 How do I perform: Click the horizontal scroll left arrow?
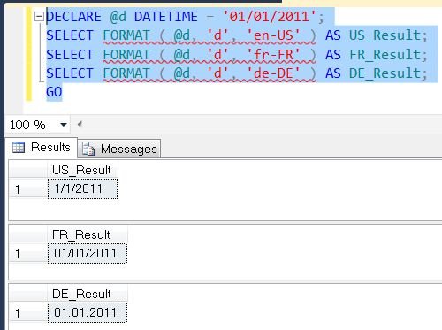80,124
